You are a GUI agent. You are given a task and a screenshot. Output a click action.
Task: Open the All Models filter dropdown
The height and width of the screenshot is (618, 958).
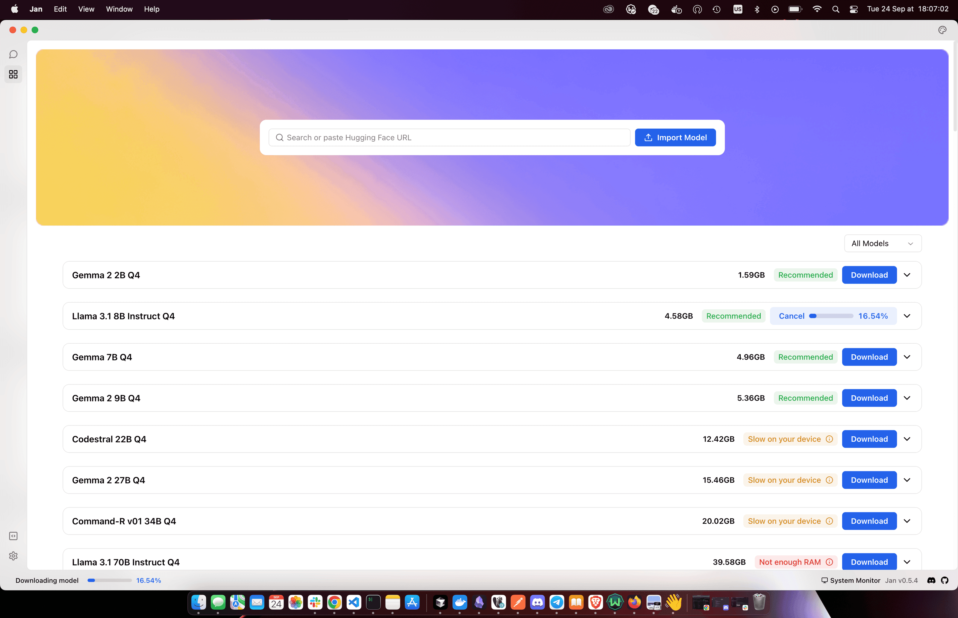tap(883, 244)
